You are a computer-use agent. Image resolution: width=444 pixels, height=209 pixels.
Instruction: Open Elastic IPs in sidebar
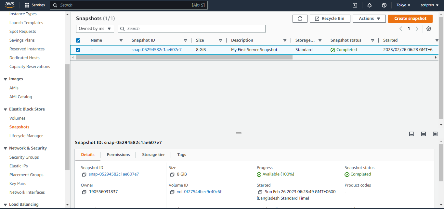[19, 166]
